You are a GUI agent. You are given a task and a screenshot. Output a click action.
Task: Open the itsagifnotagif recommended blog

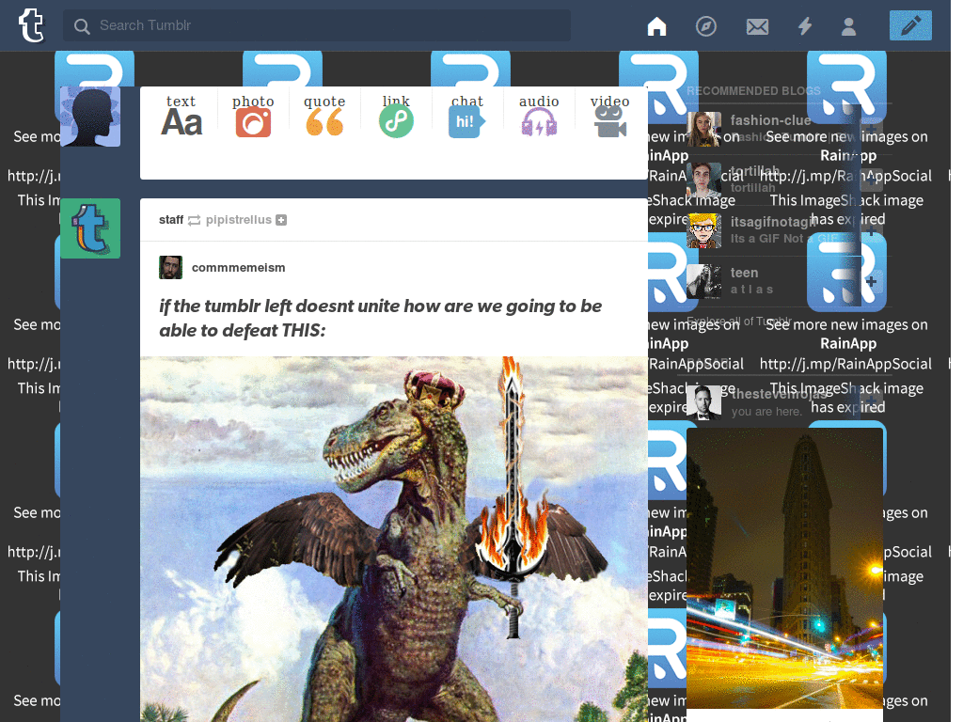774,222
